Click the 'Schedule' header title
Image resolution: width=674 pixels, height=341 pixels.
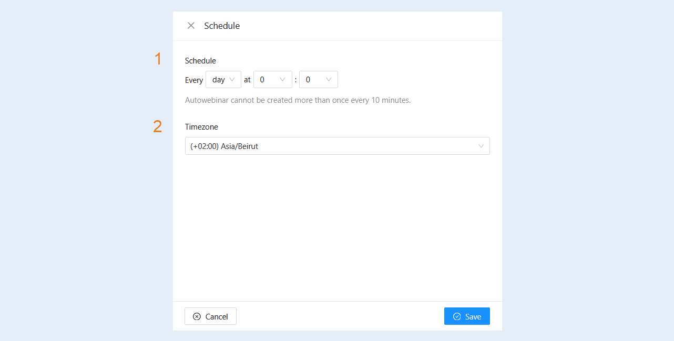[222, 26]
